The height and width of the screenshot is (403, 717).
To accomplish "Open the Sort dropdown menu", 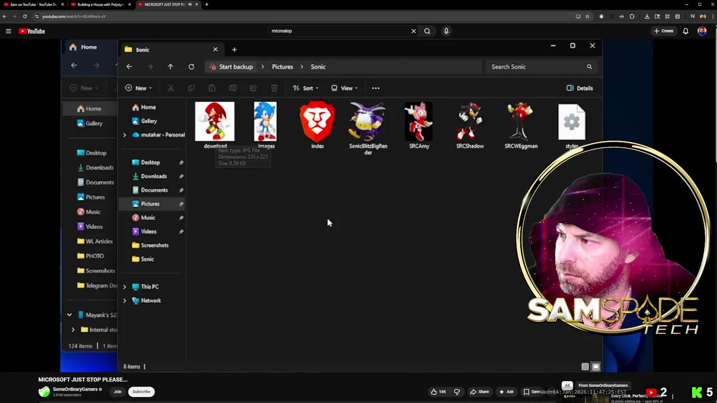I will pos(306,88).
